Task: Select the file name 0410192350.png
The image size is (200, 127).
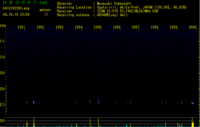Action: [x=16, y=8]
